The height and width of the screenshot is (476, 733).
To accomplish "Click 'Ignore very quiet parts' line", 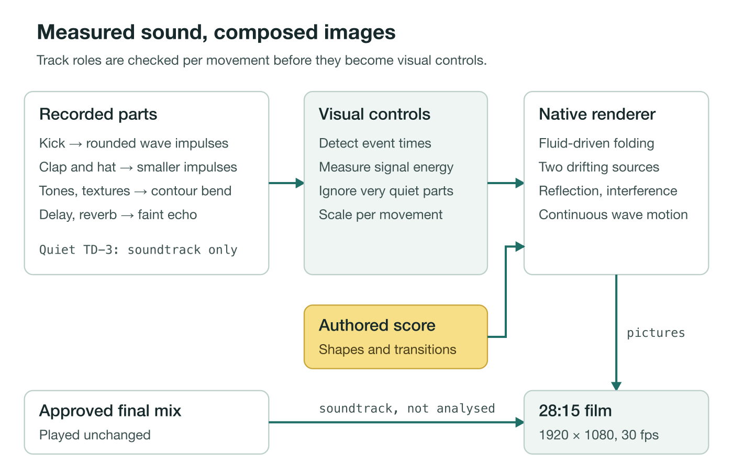I will pos(386,191).
